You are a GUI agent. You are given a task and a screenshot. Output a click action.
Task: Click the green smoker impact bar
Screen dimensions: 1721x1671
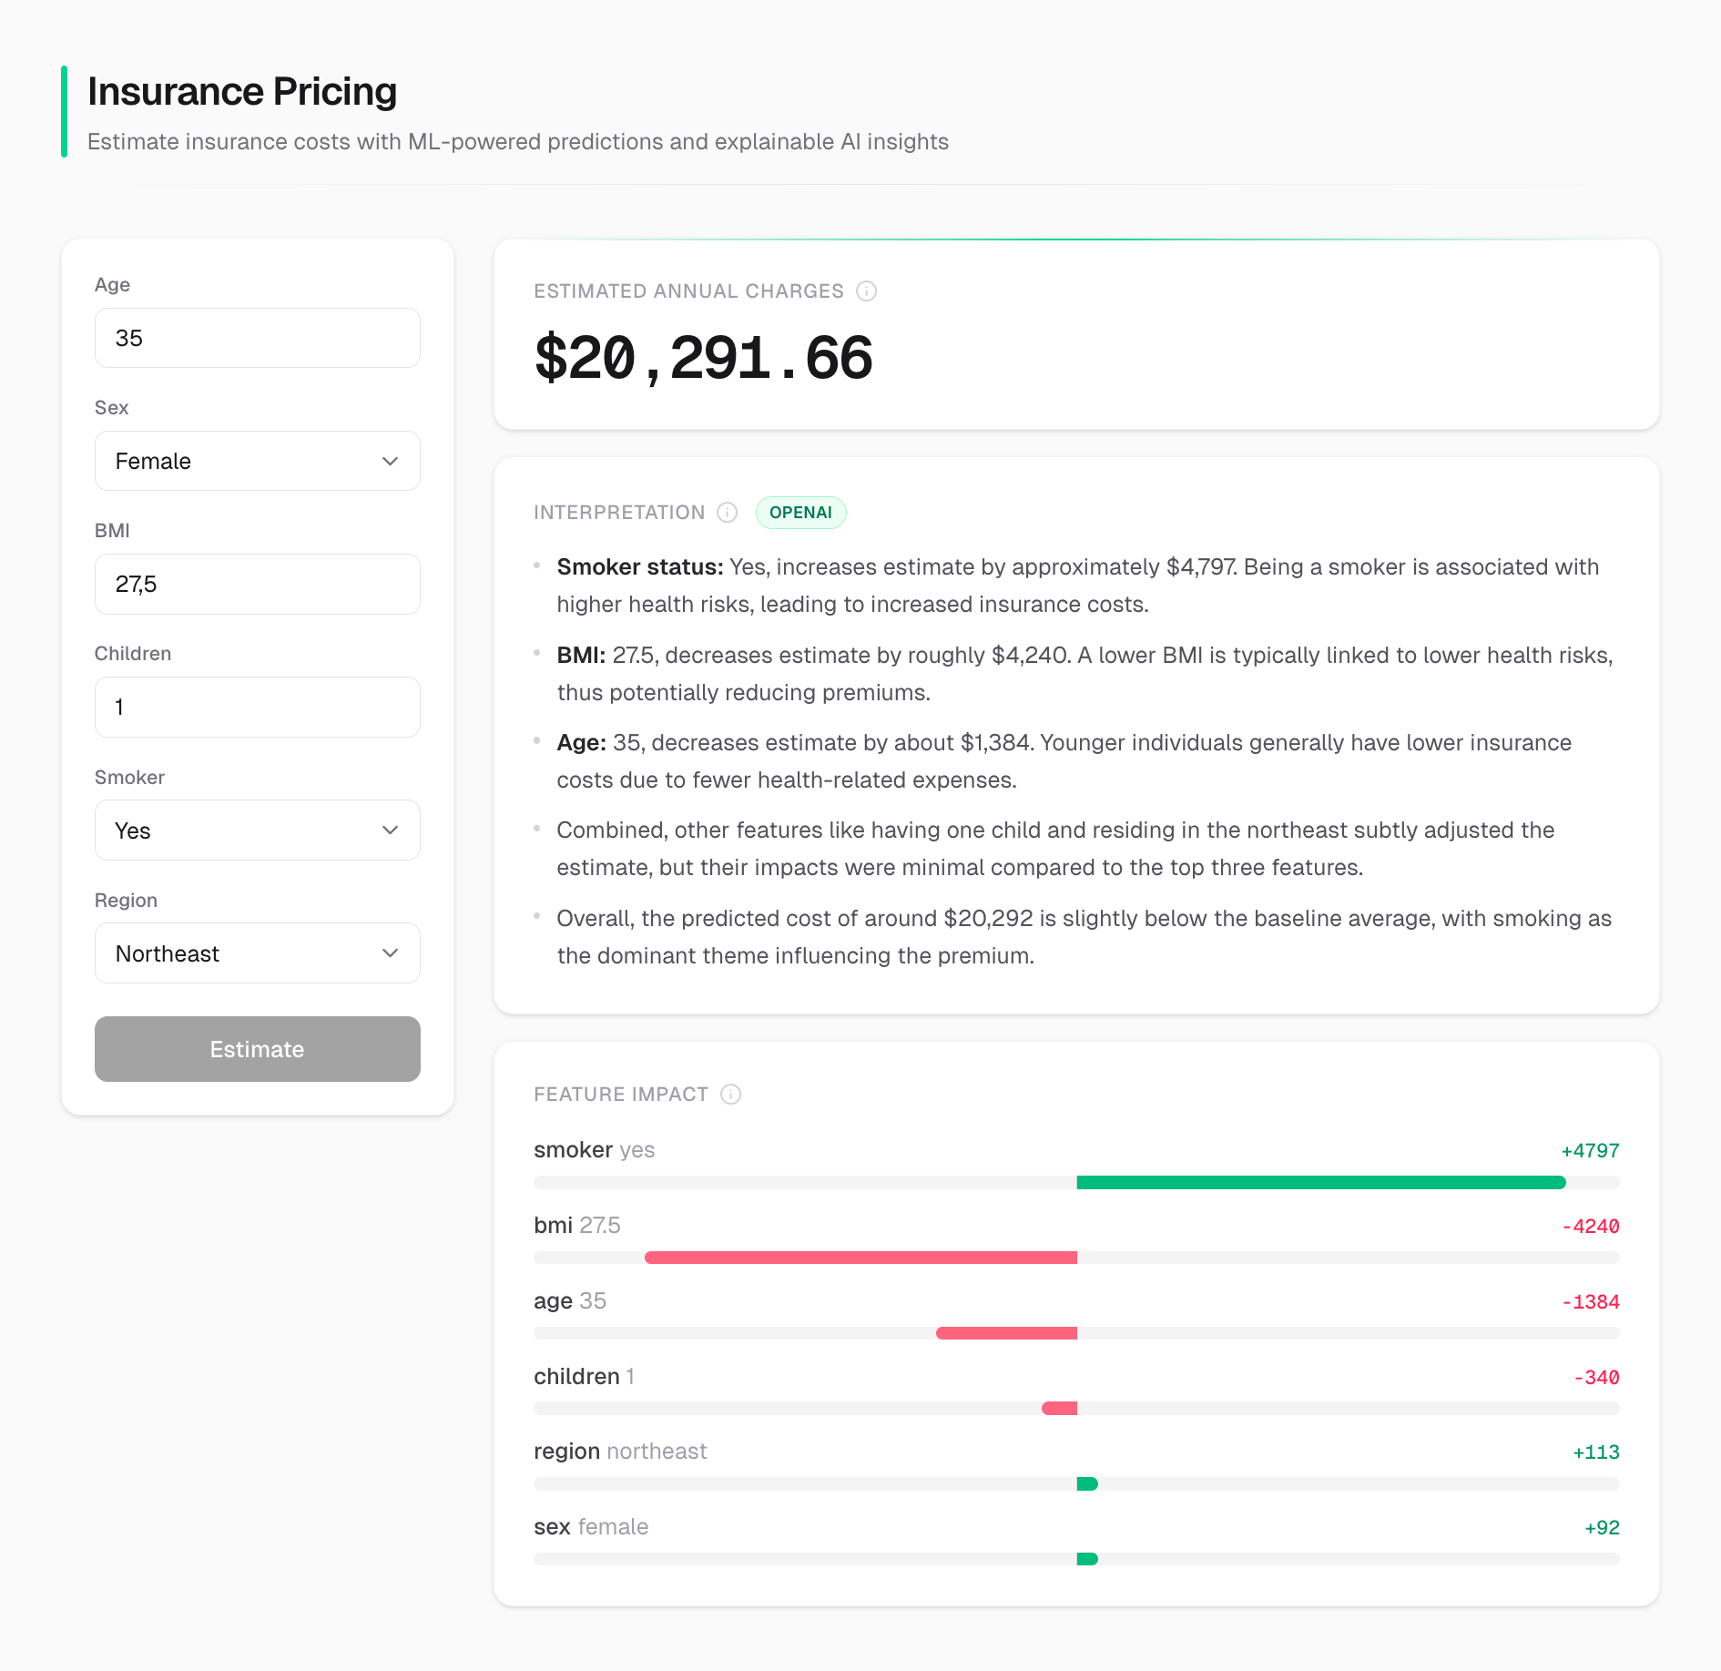coord(1320,1183)
